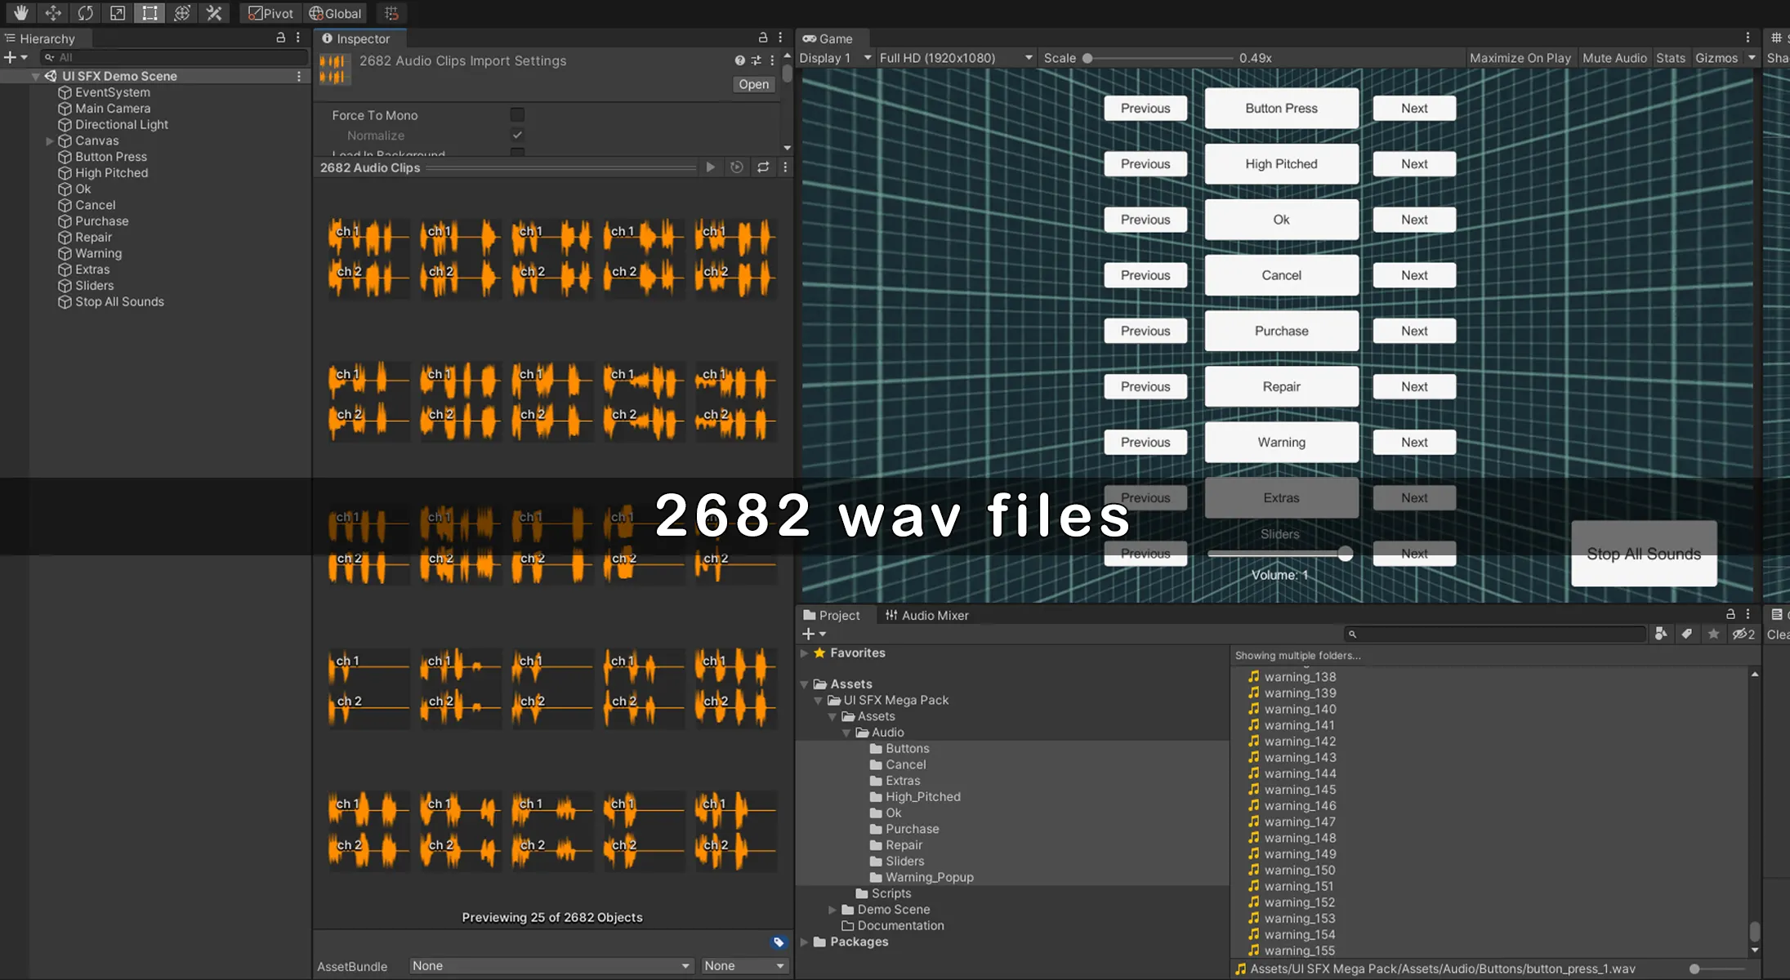Click the audio preview play button

pos(710,167)
